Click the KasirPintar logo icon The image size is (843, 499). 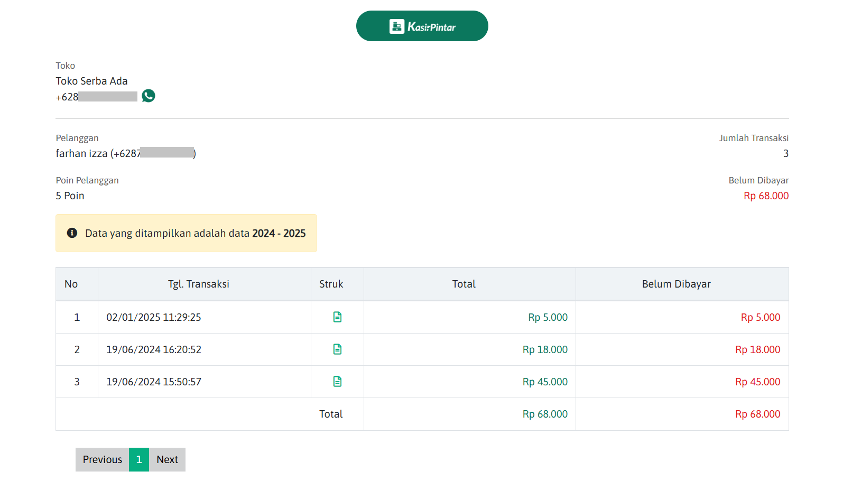[x=396, y=26]
